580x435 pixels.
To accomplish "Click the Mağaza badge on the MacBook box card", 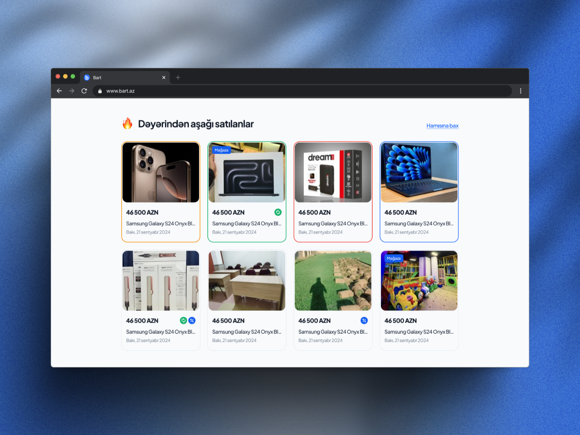I will (x=221, y=150).
